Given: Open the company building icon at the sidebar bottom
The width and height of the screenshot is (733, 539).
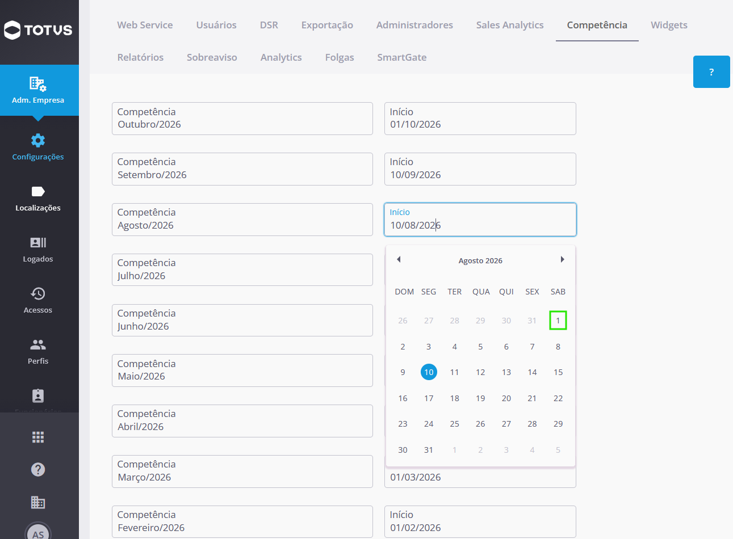Looking at the screenshot, I should click(x=38, y=502).
